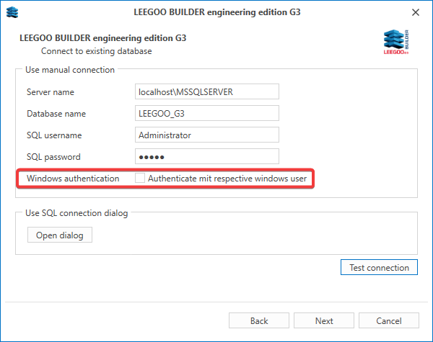The height and width of the screenshot is (342, 433).
Task: Proceed with the Next button
Action: pos(324,320)
